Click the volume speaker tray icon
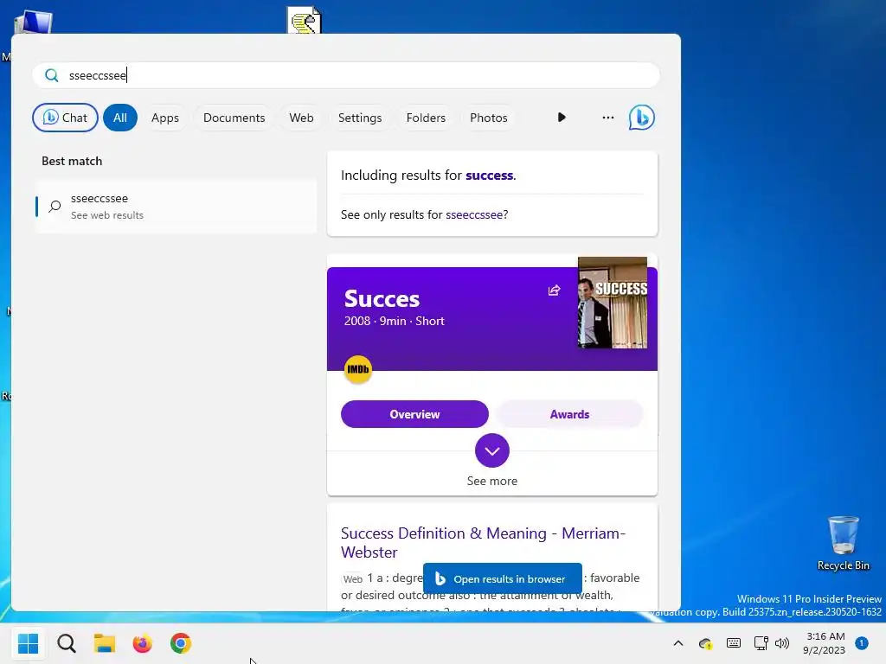This screenshot has width=886, height=664. 782,643
